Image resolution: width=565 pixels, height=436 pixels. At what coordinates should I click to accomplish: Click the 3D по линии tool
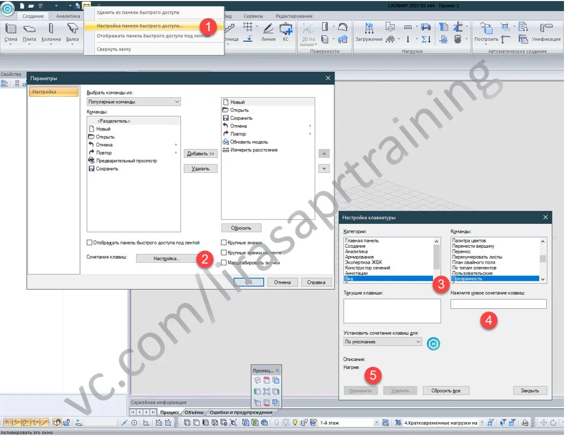click(308, 34)
